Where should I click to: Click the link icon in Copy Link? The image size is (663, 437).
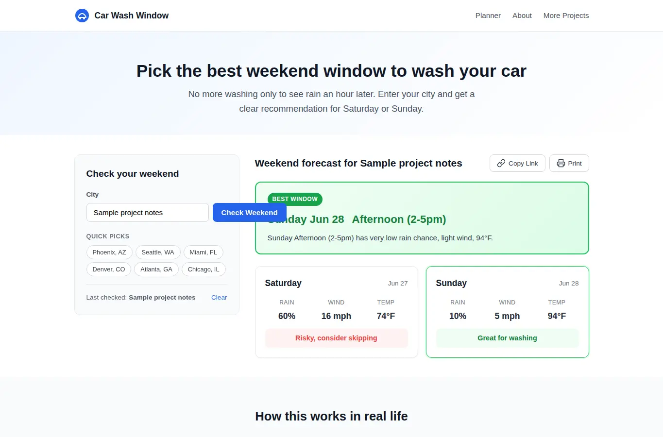(501, 163)
